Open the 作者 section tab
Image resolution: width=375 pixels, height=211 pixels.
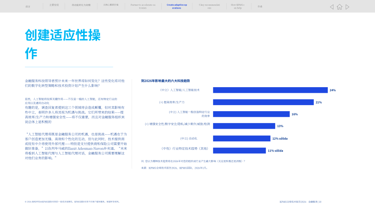pyautogui.click(x=260, y=7)
